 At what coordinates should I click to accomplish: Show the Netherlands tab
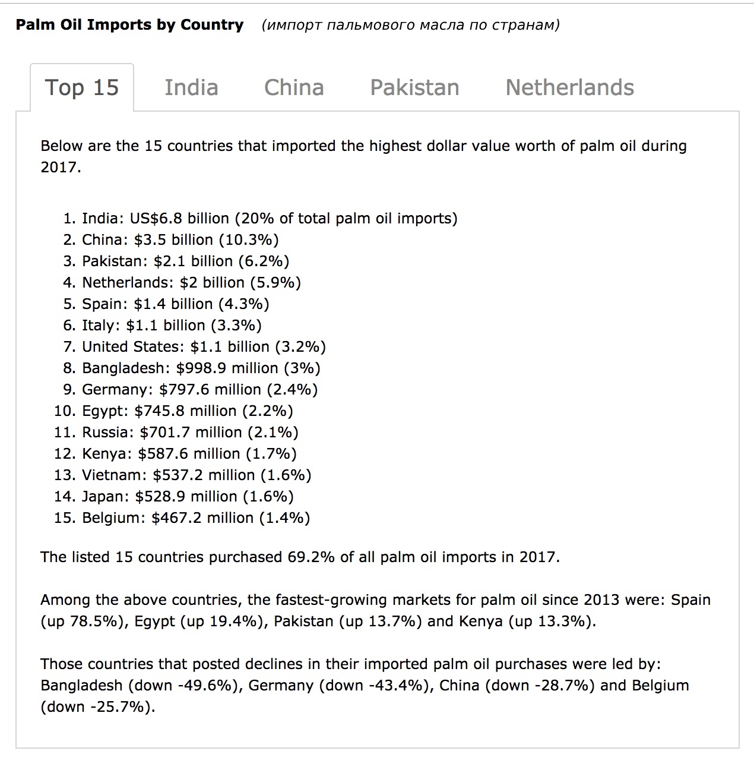569,87
